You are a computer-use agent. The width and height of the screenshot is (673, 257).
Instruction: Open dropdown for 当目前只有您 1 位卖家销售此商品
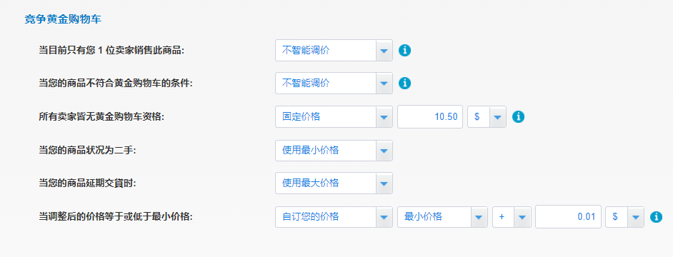click(x=334, y=51)
